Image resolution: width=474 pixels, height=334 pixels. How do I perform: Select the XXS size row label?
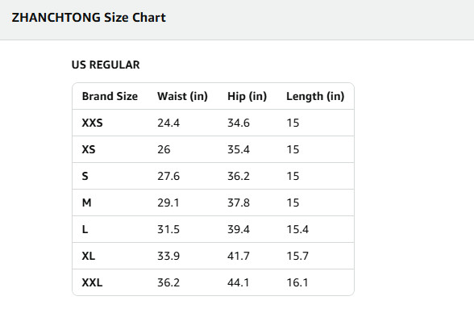(x=92, y=123)
